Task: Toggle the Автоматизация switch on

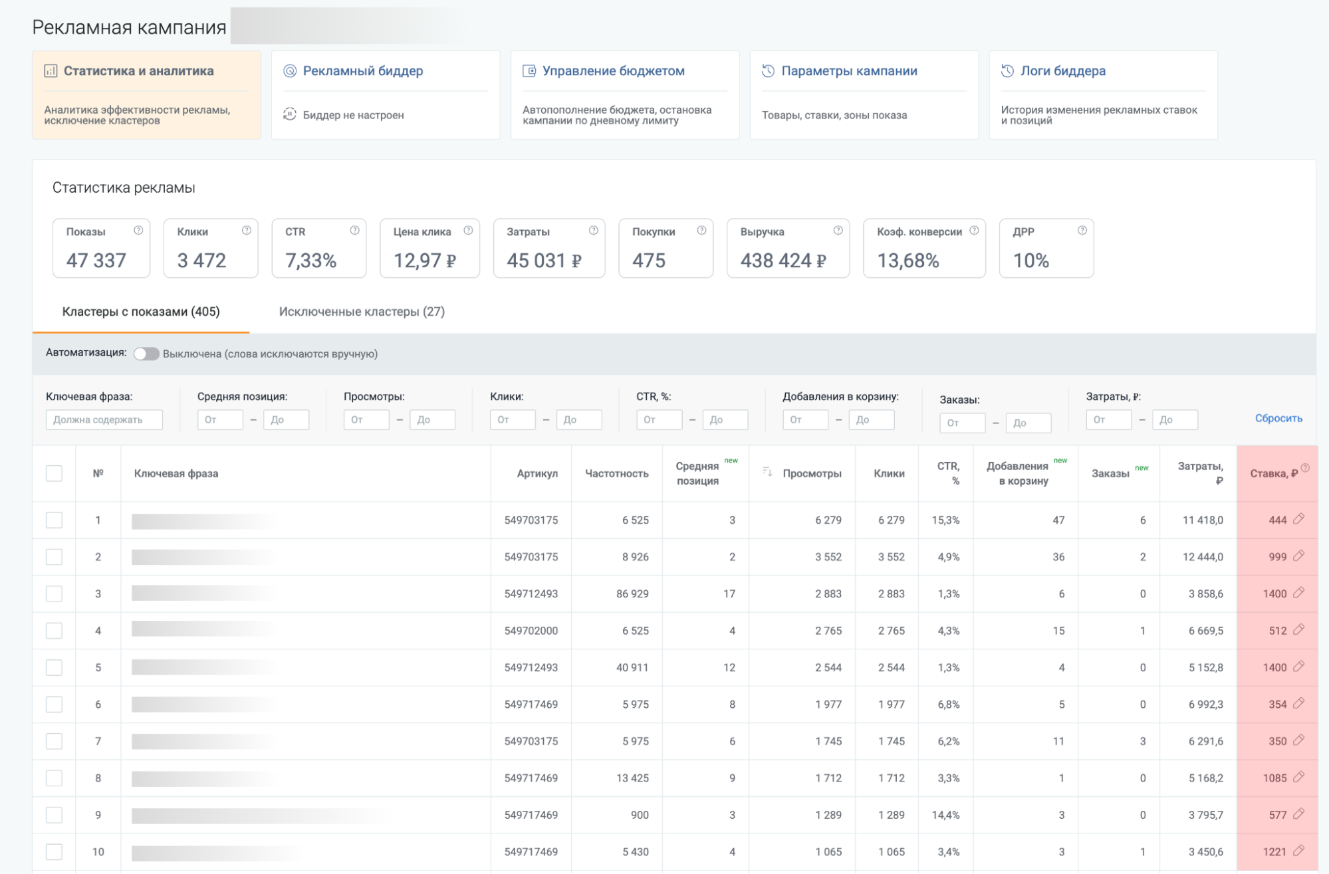Action: [x=146, y=354]
